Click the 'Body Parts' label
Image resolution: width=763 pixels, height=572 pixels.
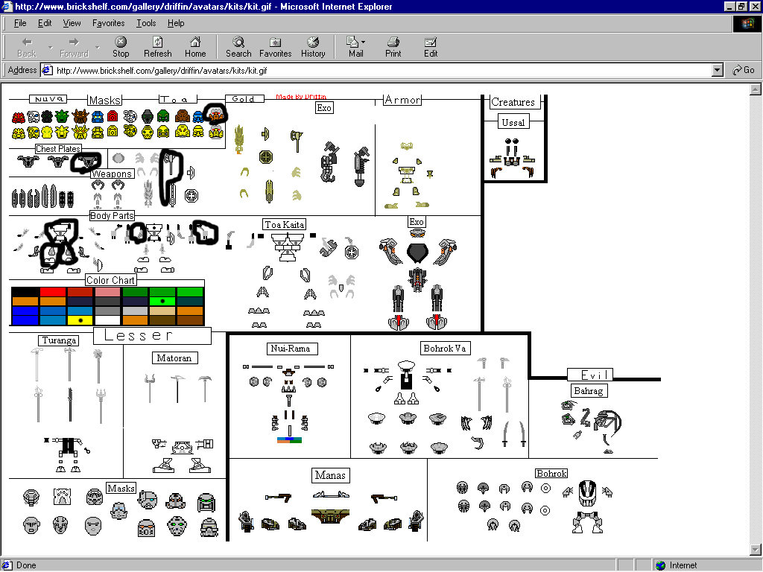pyautogui.click(x=112, y=215)
